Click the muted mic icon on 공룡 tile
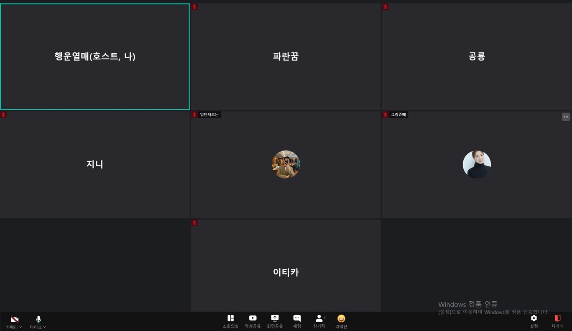 click(x=386, y=7)
